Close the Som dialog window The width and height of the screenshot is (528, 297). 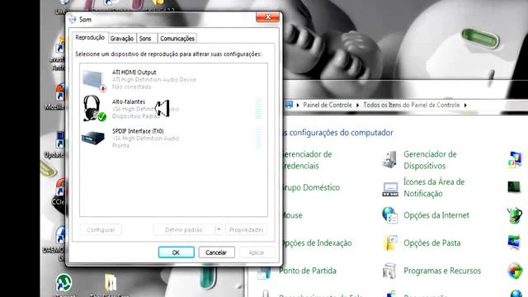tap(267, 16)
